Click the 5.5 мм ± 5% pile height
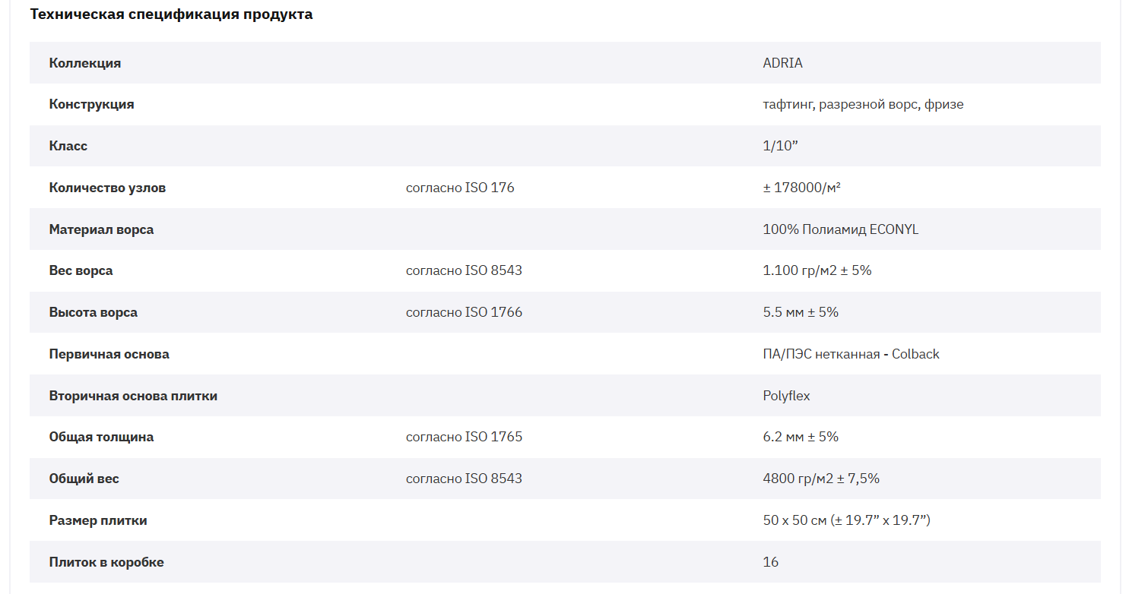Viewport: 1129px width, 594px height. click(x=801, y=312)
